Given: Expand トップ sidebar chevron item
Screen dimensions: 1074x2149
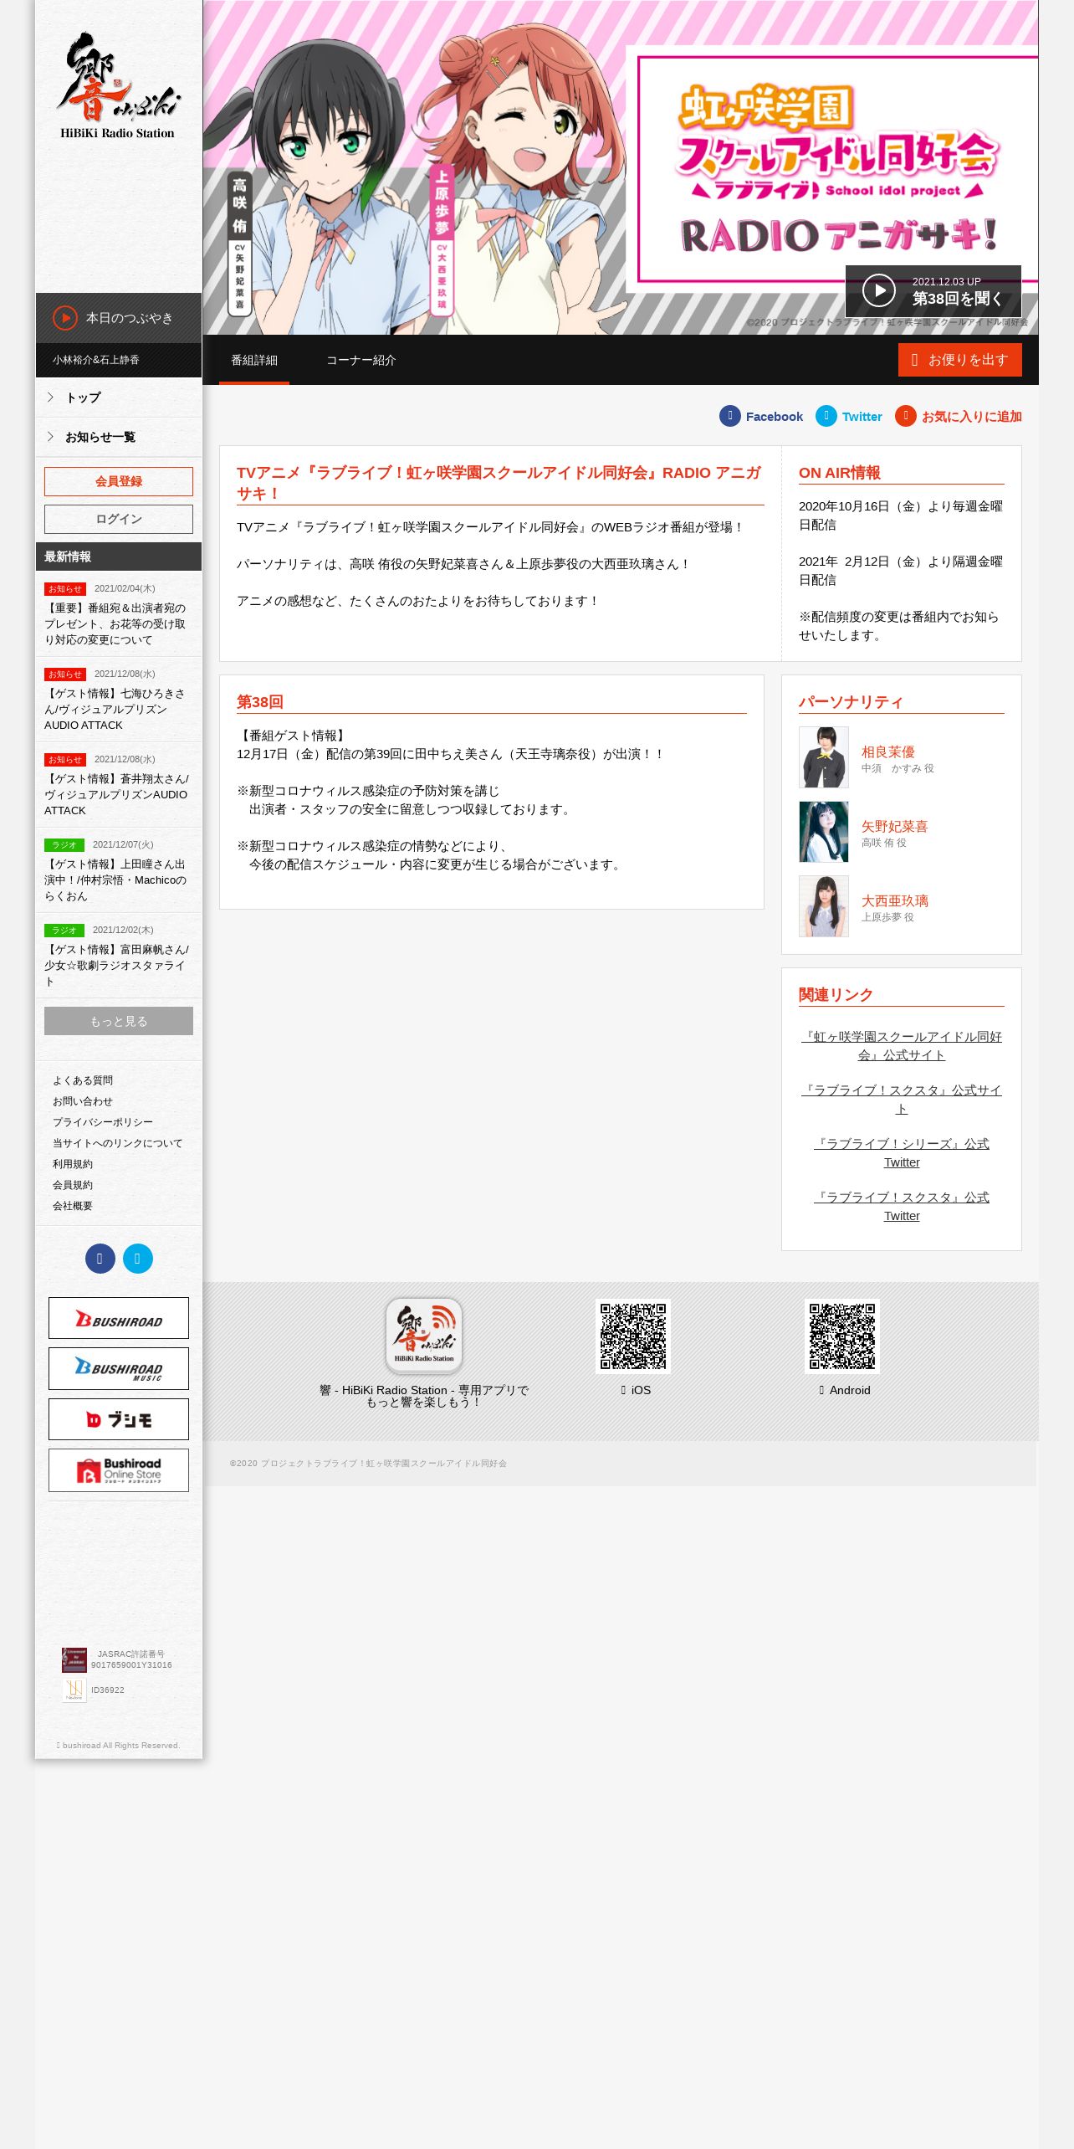Looking at the screenshot, I should 119,397.
